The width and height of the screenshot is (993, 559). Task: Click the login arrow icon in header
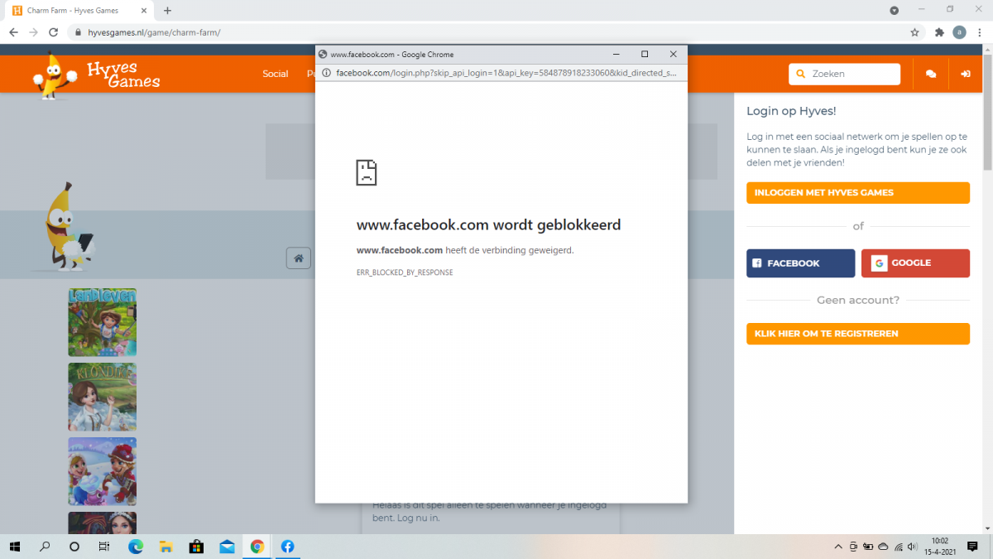coord(965,74)
